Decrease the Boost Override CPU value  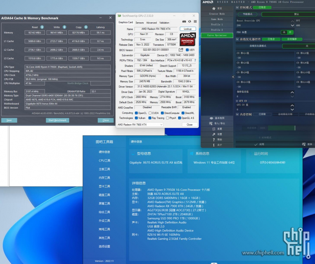292,25
